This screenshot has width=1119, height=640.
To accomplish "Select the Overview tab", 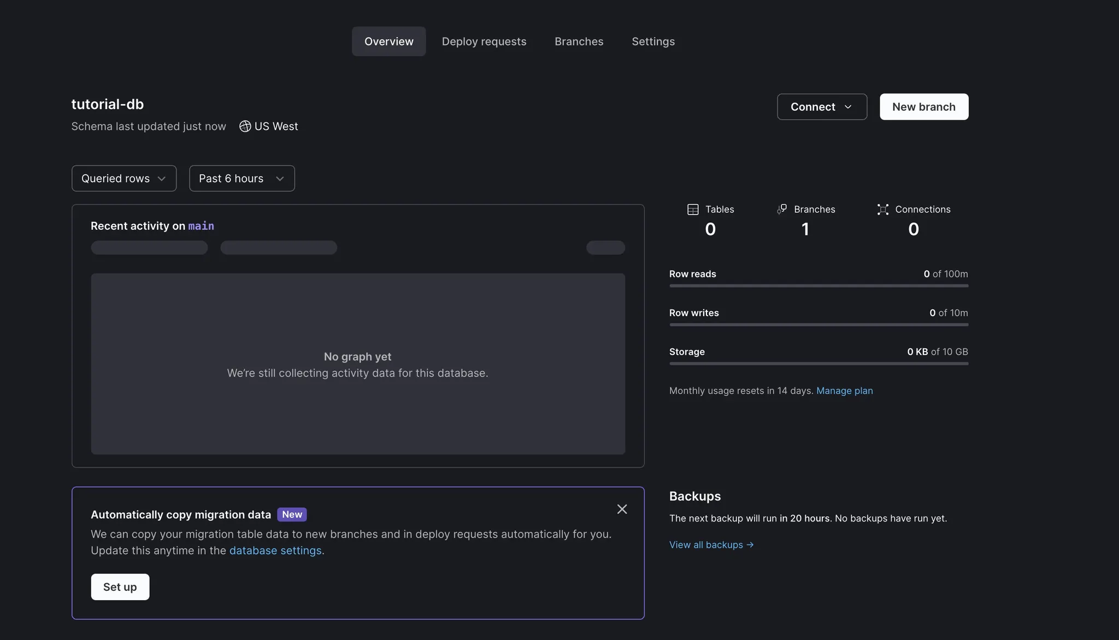I will coord(388,42).
